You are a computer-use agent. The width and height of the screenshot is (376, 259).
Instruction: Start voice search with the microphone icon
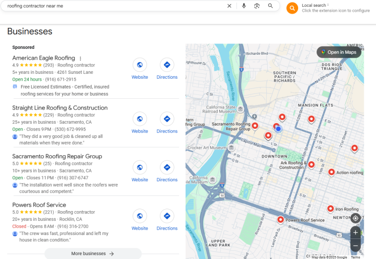coord(244,6)
